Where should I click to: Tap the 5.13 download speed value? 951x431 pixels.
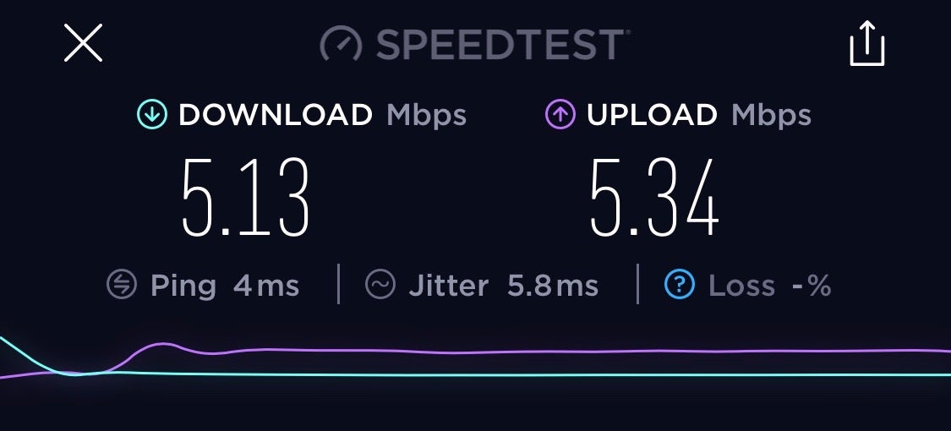click(246, 198)
